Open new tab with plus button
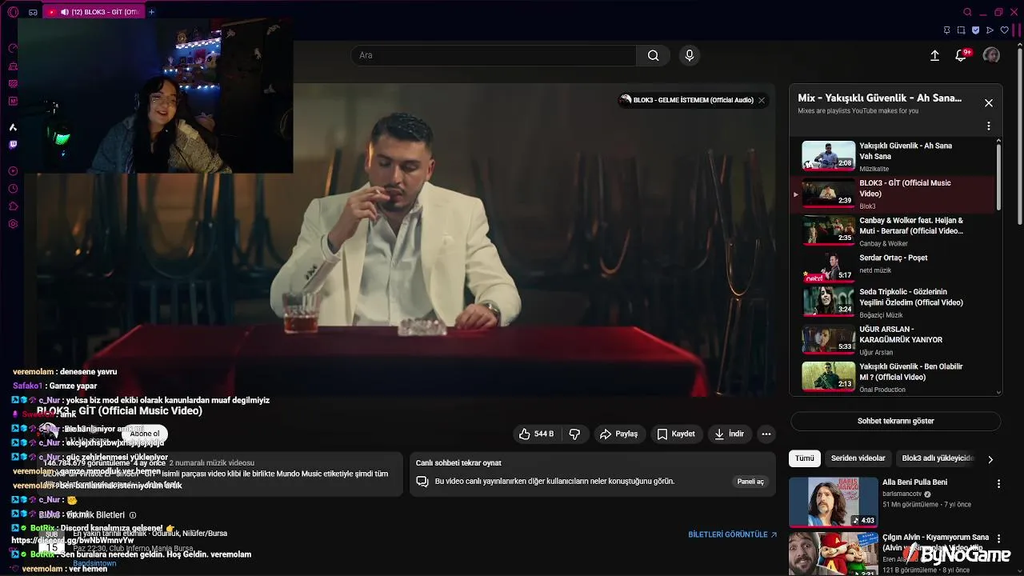The image size is (1024, 576). tap(151, 12)
